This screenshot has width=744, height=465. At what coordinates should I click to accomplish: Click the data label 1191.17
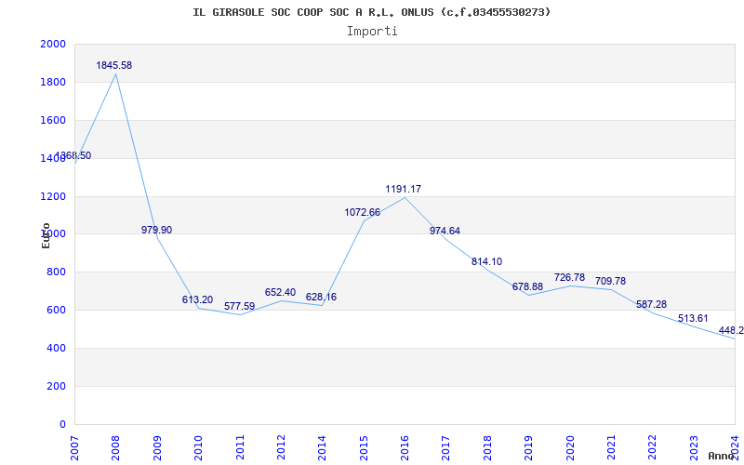pyautogui.click(x=404, y=190)
